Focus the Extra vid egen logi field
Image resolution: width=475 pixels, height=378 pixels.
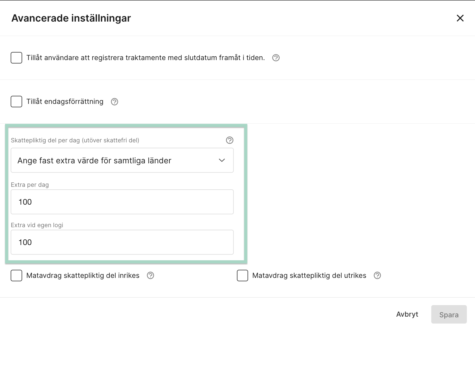[x=122, y=242]
